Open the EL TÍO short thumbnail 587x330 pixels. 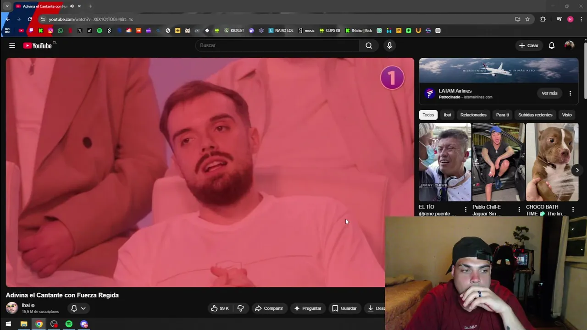tap(445, 162)
